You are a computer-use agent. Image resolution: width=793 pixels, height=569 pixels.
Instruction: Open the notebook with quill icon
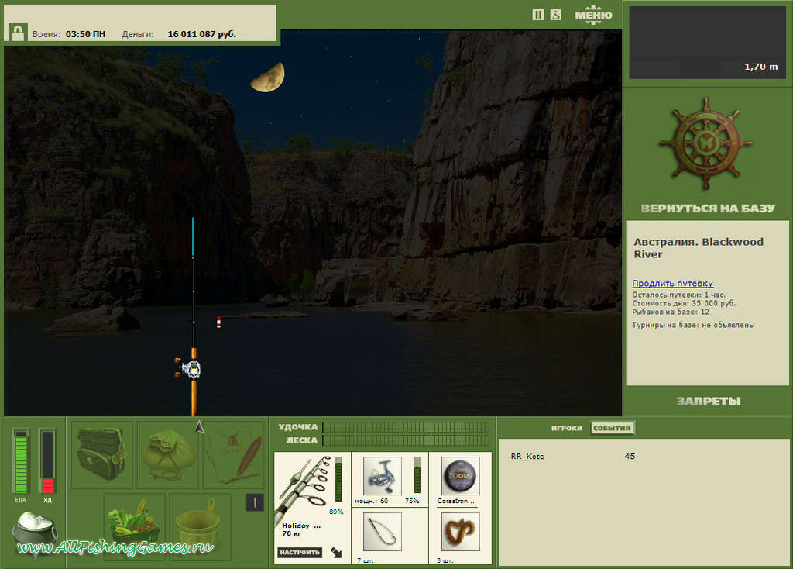coord(234,454)
